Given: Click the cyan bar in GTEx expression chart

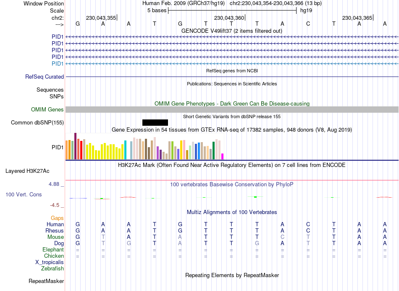Looking at the screenshot, I should coord(125,150).
